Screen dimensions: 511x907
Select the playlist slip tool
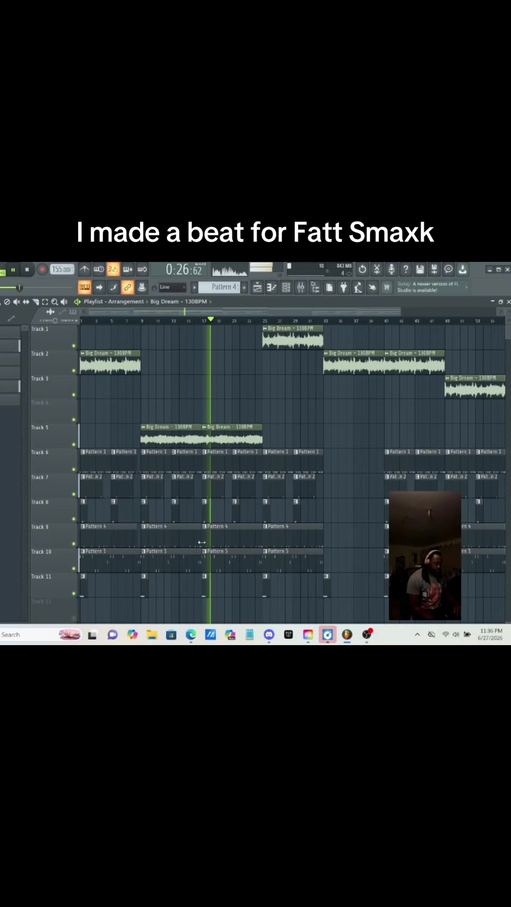(26, 302)
